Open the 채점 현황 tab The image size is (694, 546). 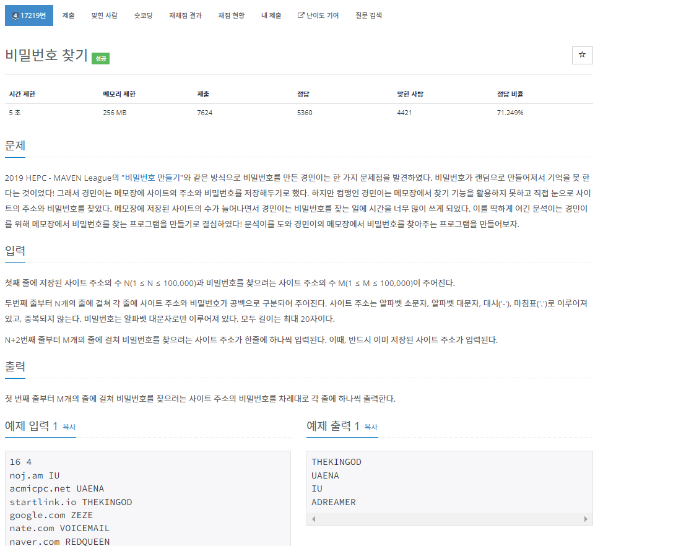coord(232,15)
